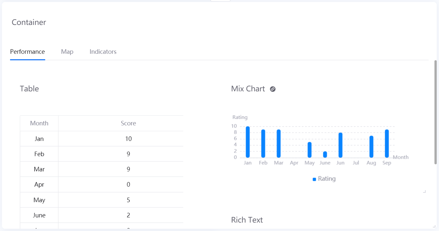
Task: Click the Score column header
Action: point(128,123)
